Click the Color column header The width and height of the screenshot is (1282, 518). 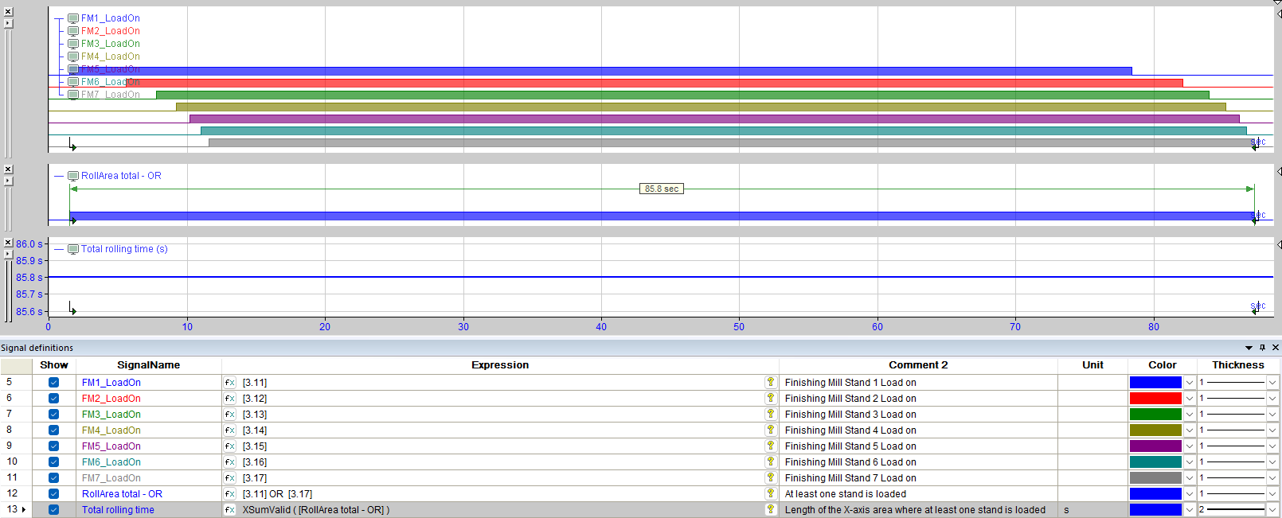click(1163, 365)
